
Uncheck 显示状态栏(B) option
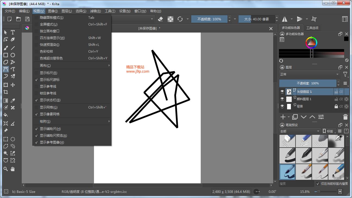pos(72,100)
